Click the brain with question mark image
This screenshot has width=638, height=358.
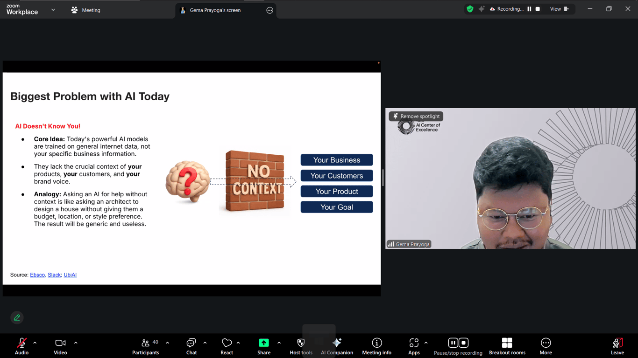point(187,182)
